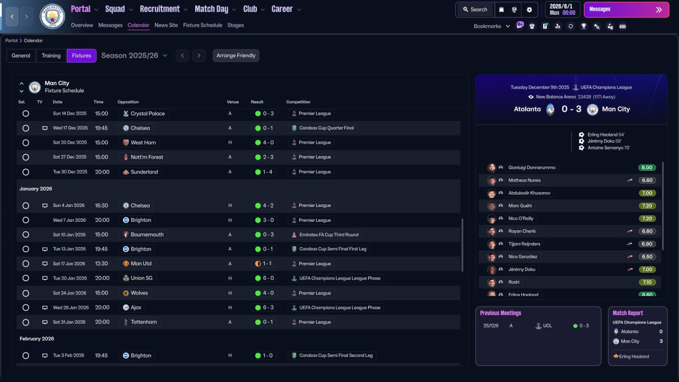
Task: Open the staff bookmark icon beside star search
Action: coord(610,26)
